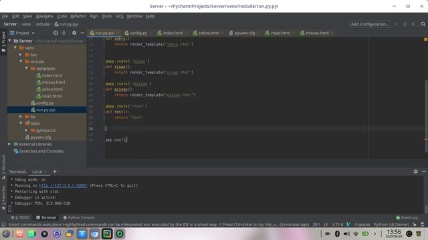
Task: Open Project panel settings gear
Action: click(74, 33)
